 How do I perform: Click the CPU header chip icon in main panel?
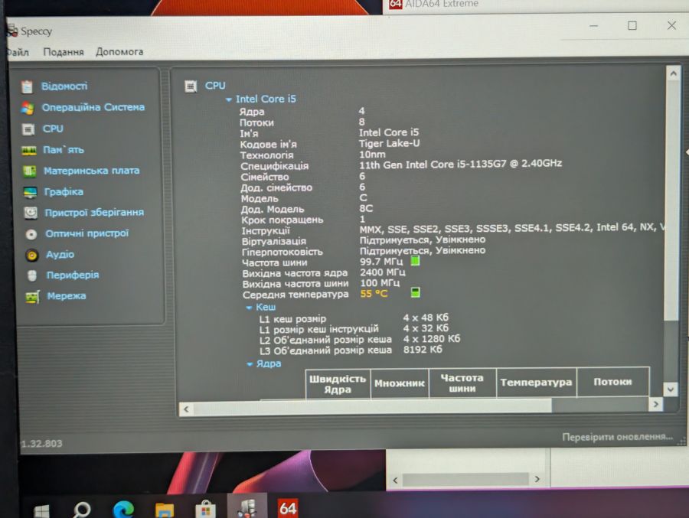(191, 86)
